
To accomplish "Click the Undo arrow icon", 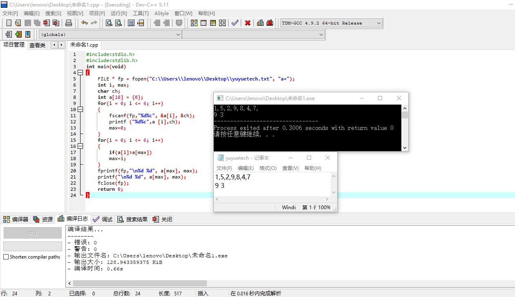I will 84,23.
